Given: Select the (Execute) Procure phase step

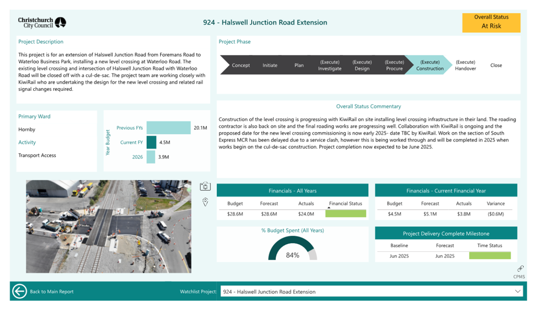Looking at the screenshot, I should click(x=394, y=65).
